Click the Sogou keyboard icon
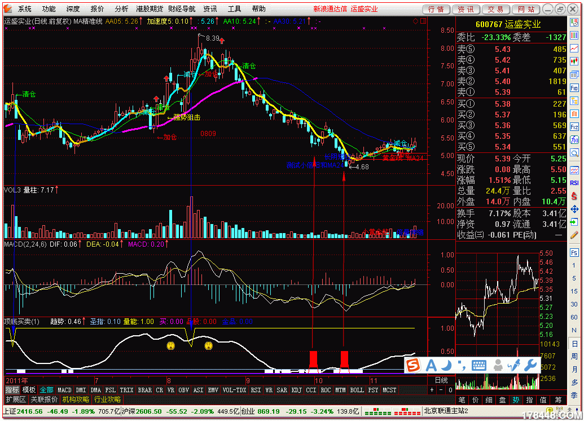Screen dimensions: 584x421 (x=478, y=365)
